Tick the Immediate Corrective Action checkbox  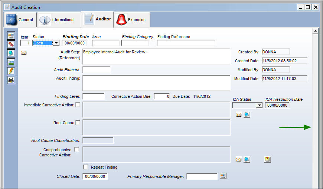(x=78, y=105)
